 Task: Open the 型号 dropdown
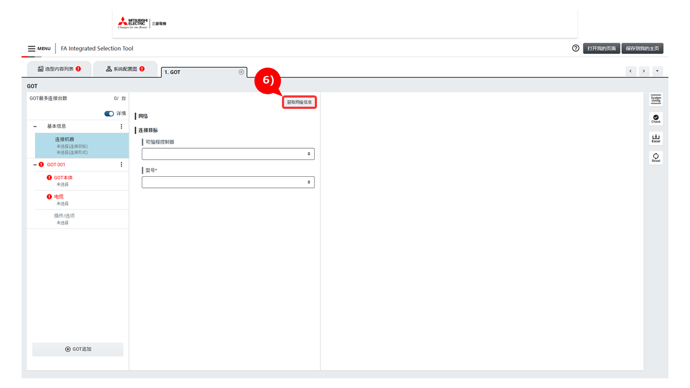point(228,182)
